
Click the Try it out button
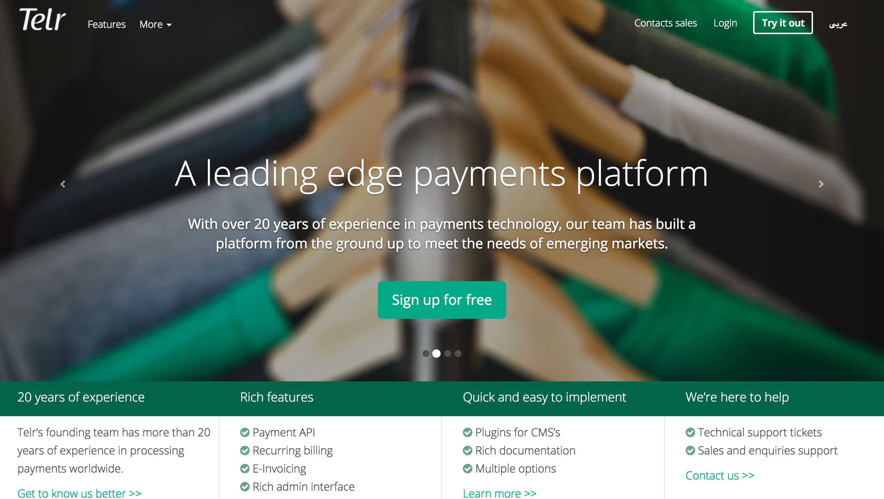783,23
